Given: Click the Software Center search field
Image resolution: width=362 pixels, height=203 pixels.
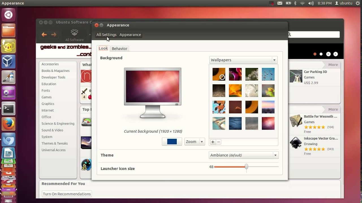Looking at the screenshot, I should (x=313, y=34).
